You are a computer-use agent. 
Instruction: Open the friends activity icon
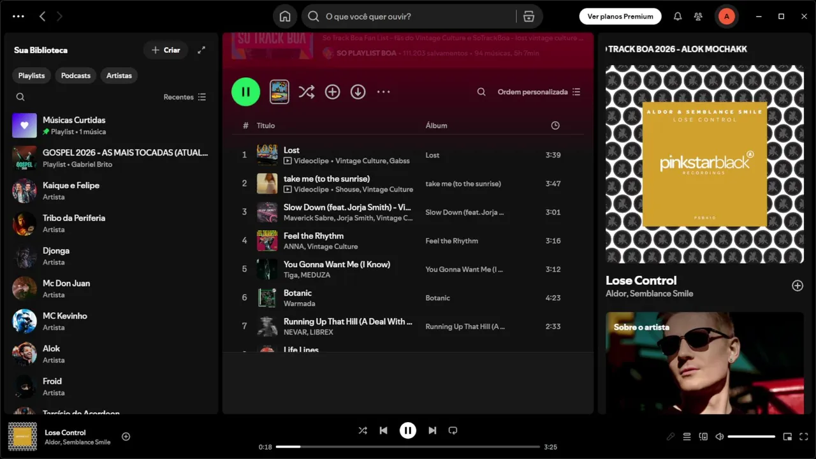699,17
